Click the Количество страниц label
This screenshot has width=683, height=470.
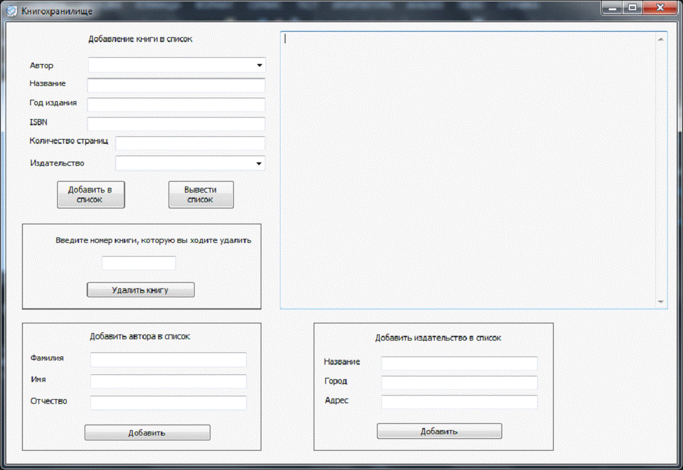coord(69,141)
